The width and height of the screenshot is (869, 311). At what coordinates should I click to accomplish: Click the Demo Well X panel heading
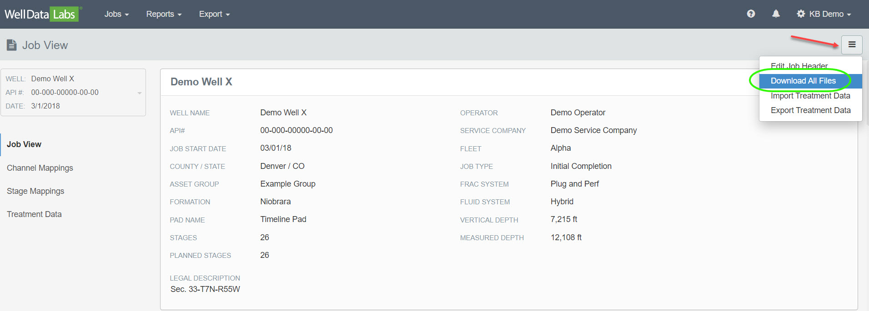pos(201,82)
